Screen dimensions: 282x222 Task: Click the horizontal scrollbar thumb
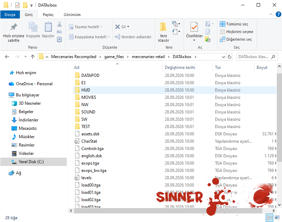click(x=168, y=211)
